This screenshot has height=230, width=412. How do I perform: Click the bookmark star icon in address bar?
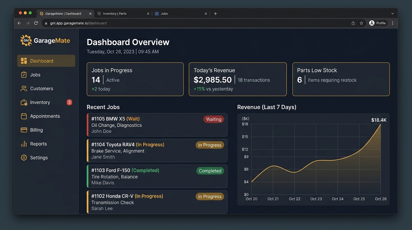(x=361, y=23)
